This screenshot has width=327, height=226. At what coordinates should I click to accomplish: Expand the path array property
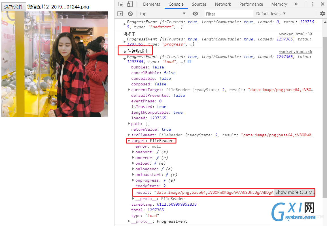(129, 124)
